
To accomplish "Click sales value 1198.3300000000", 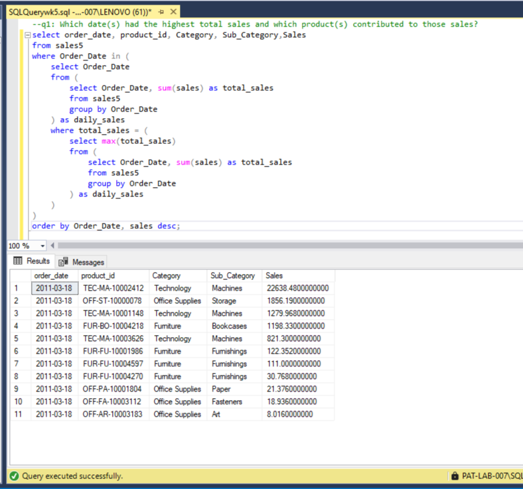I will 298,326.
